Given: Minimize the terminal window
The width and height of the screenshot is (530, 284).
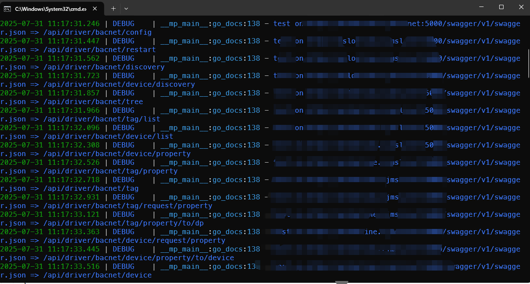Looking at the screenshot, I should click(x=481, y=7).
